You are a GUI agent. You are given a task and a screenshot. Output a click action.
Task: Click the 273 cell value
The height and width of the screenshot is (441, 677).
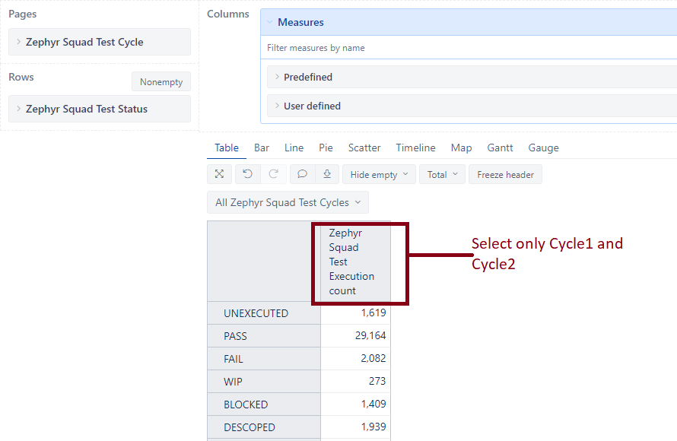click(377, 382)
